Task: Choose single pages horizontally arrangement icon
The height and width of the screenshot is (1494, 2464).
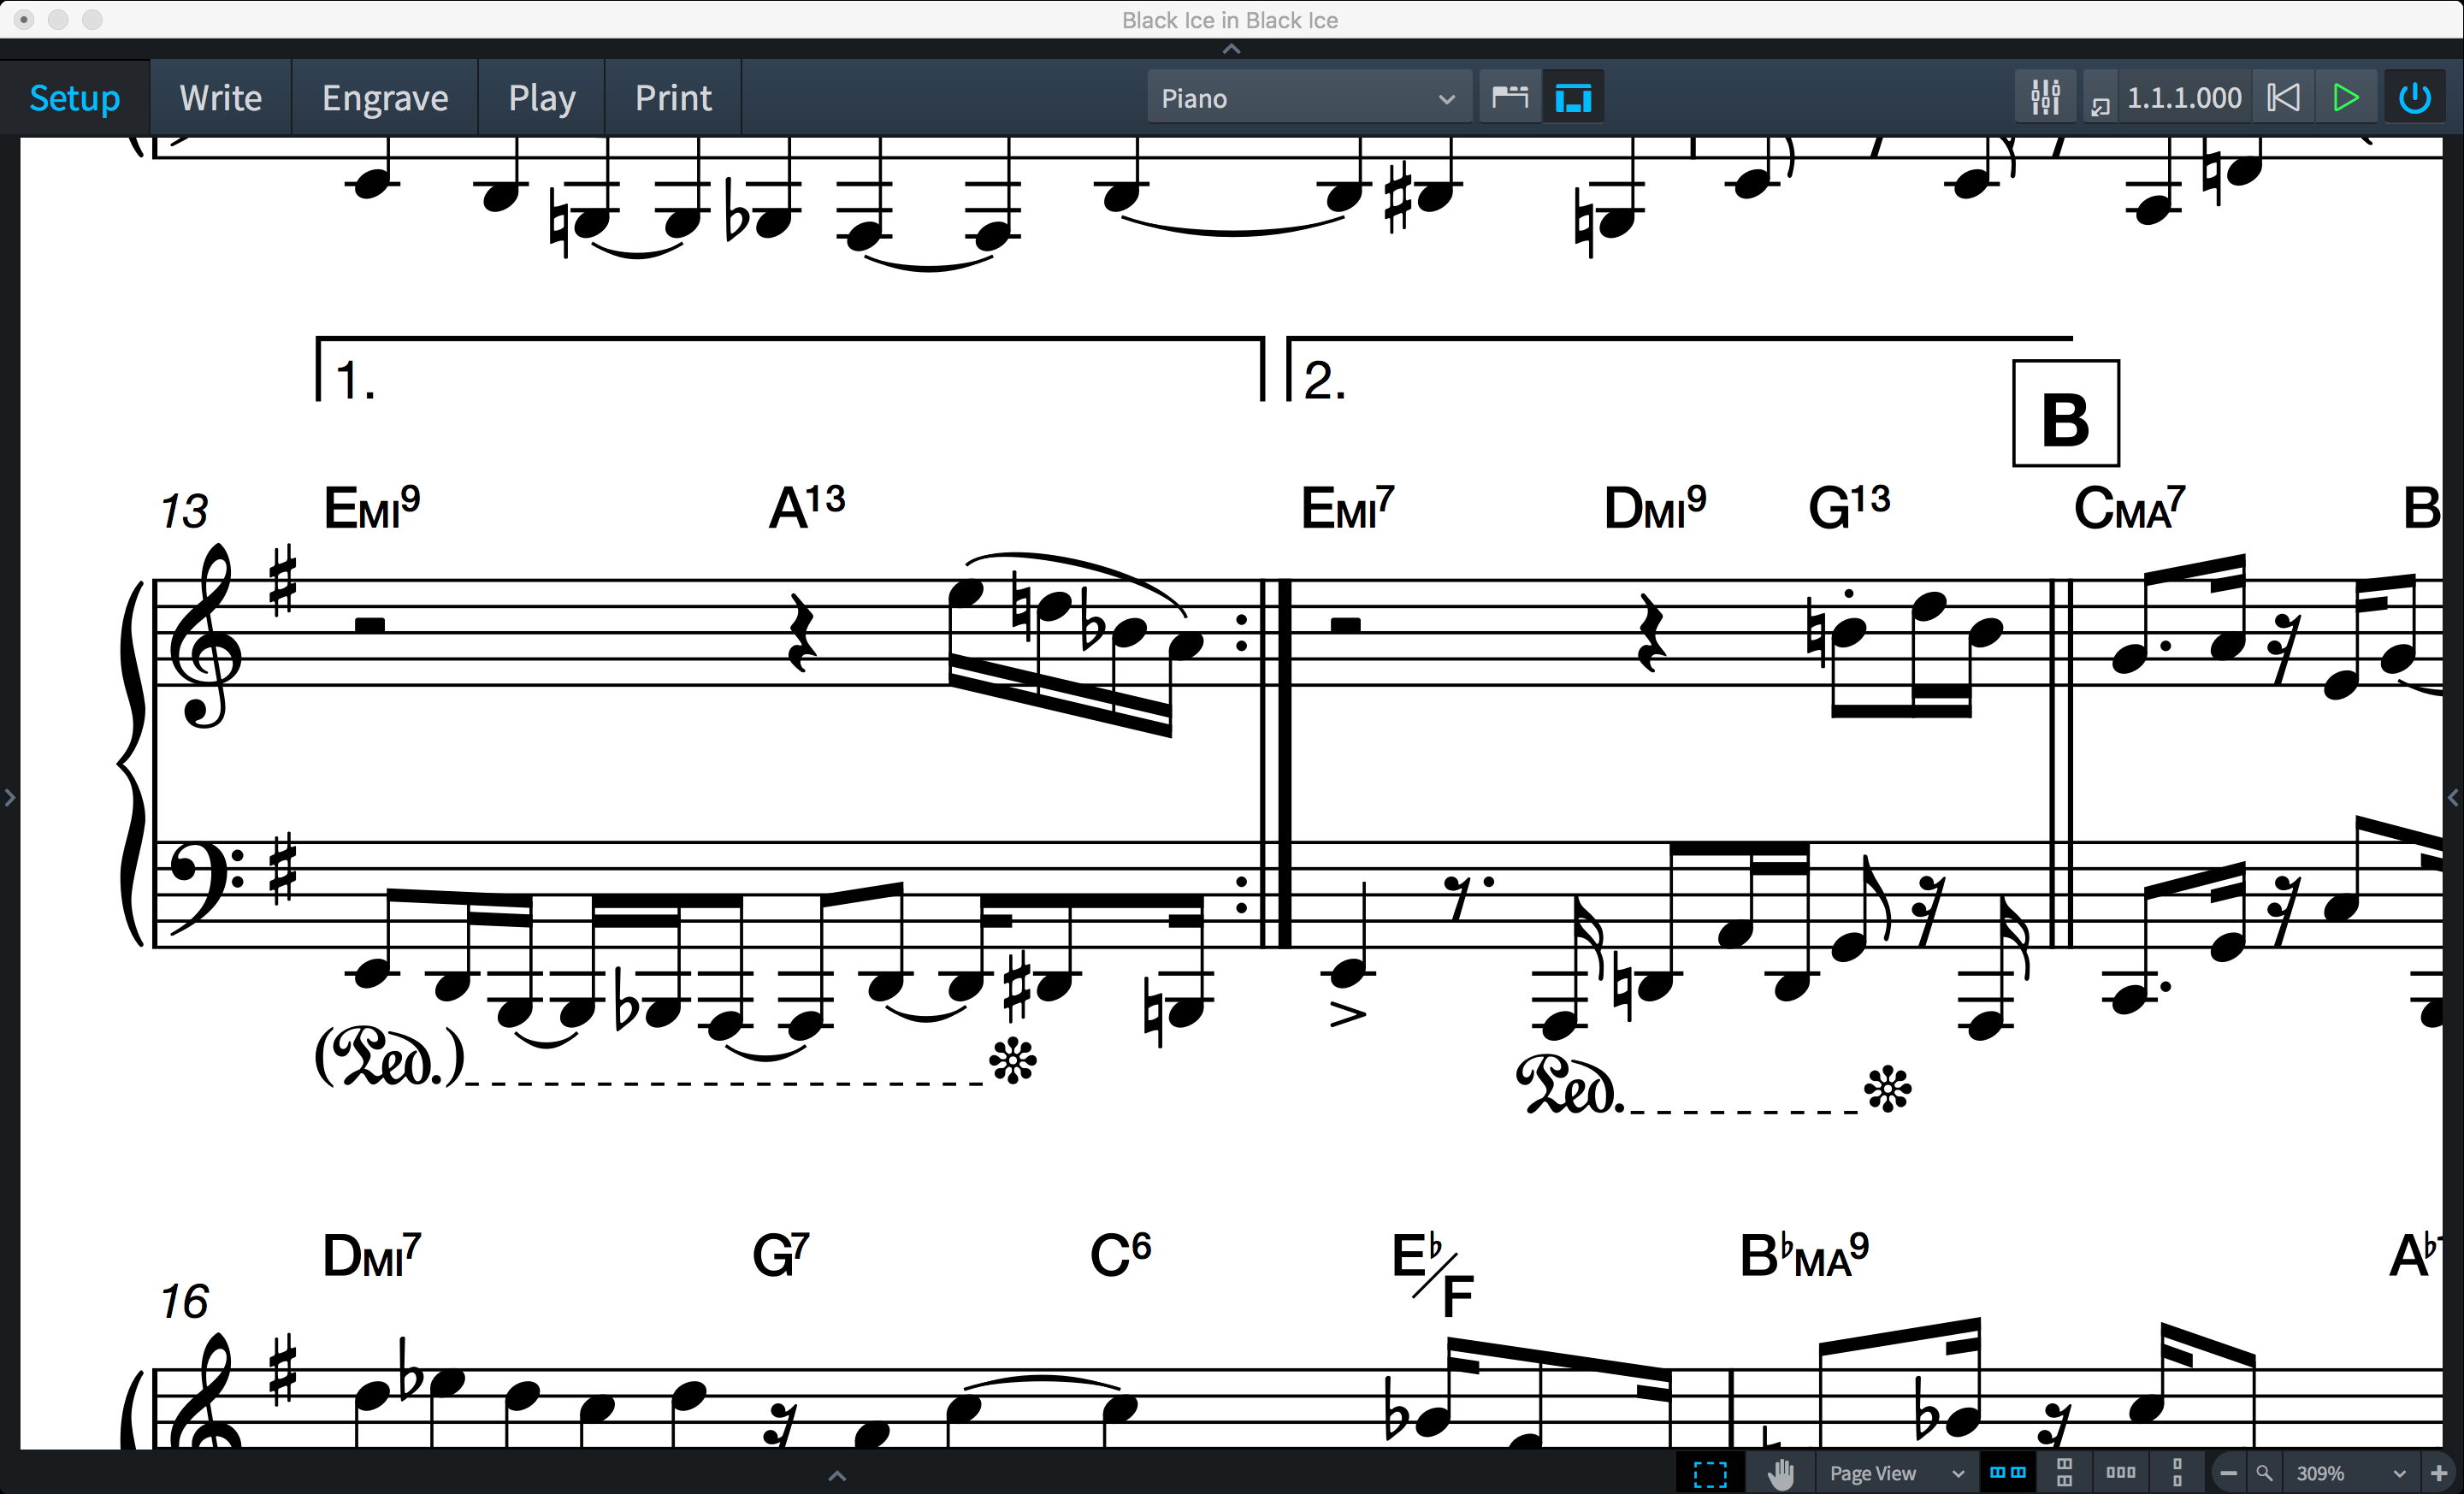Action: pyautogui.click(x=2121, y=1473)
